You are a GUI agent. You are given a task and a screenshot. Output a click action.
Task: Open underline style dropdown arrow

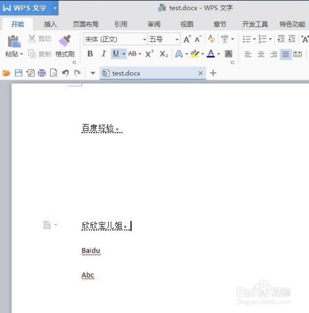(x=124, y=54)
